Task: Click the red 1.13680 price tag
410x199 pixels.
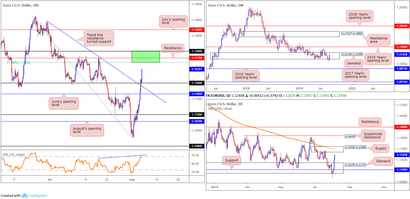Action: (196, 30)
